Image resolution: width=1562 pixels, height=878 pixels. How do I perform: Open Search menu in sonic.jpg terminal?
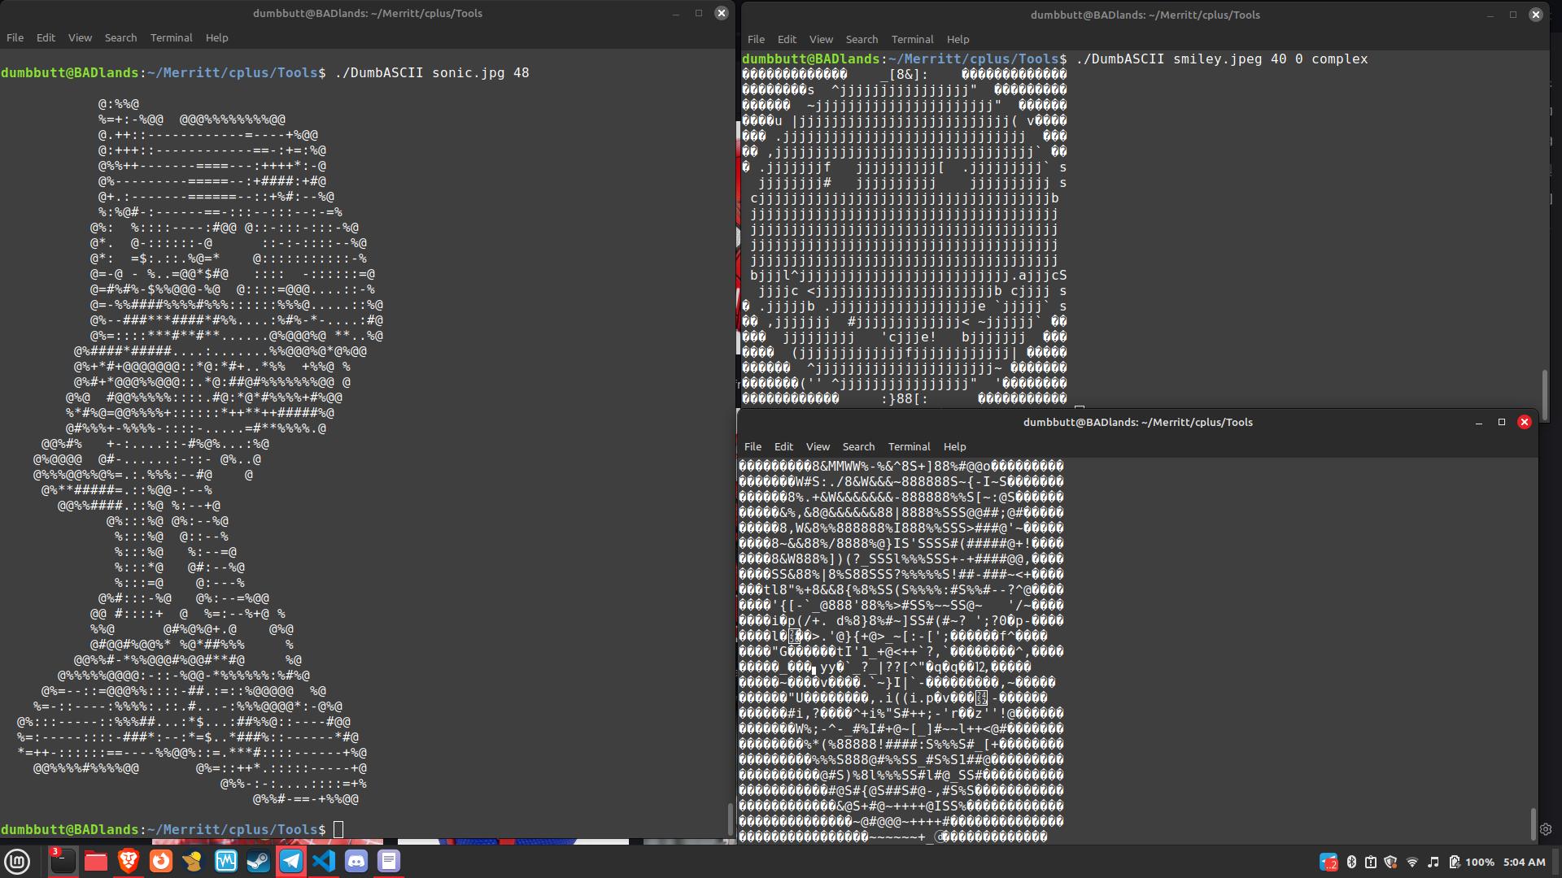[120, 37]
